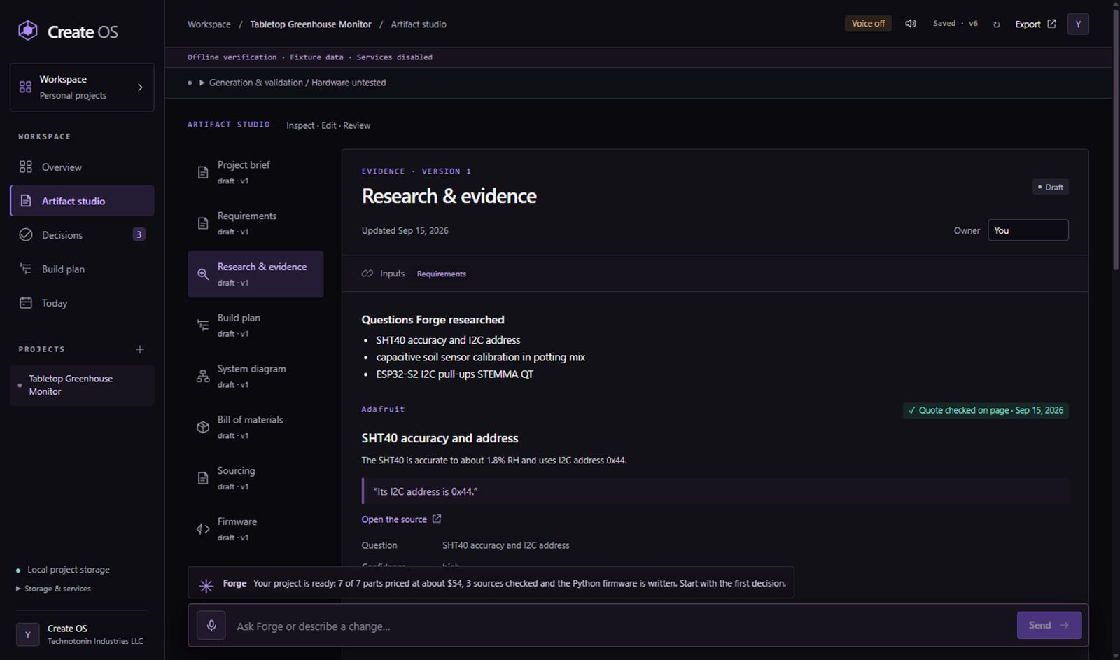The height and width of the screenshot is (660, 1120).
Task: Click the Project brief document icon
Action: (203, 173)
